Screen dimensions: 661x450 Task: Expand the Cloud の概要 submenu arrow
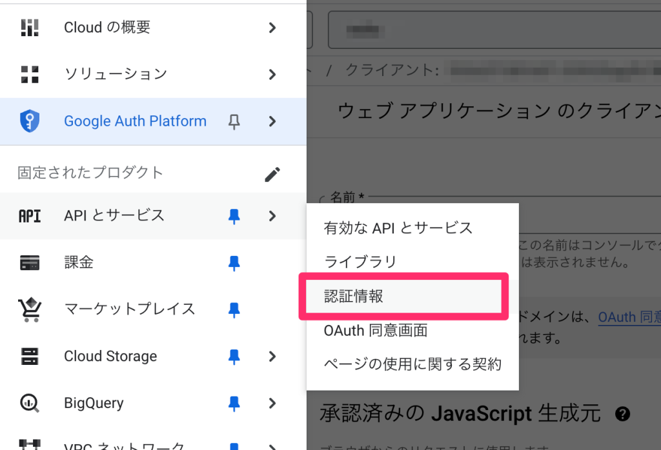[272, 28]
